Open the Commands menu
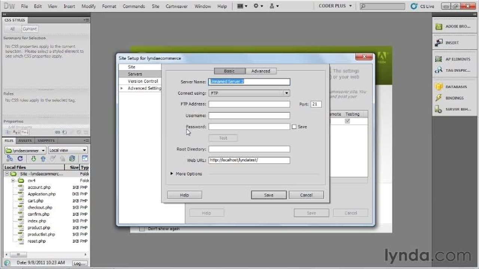Viewport: 479px width, 269px height. 134,6
